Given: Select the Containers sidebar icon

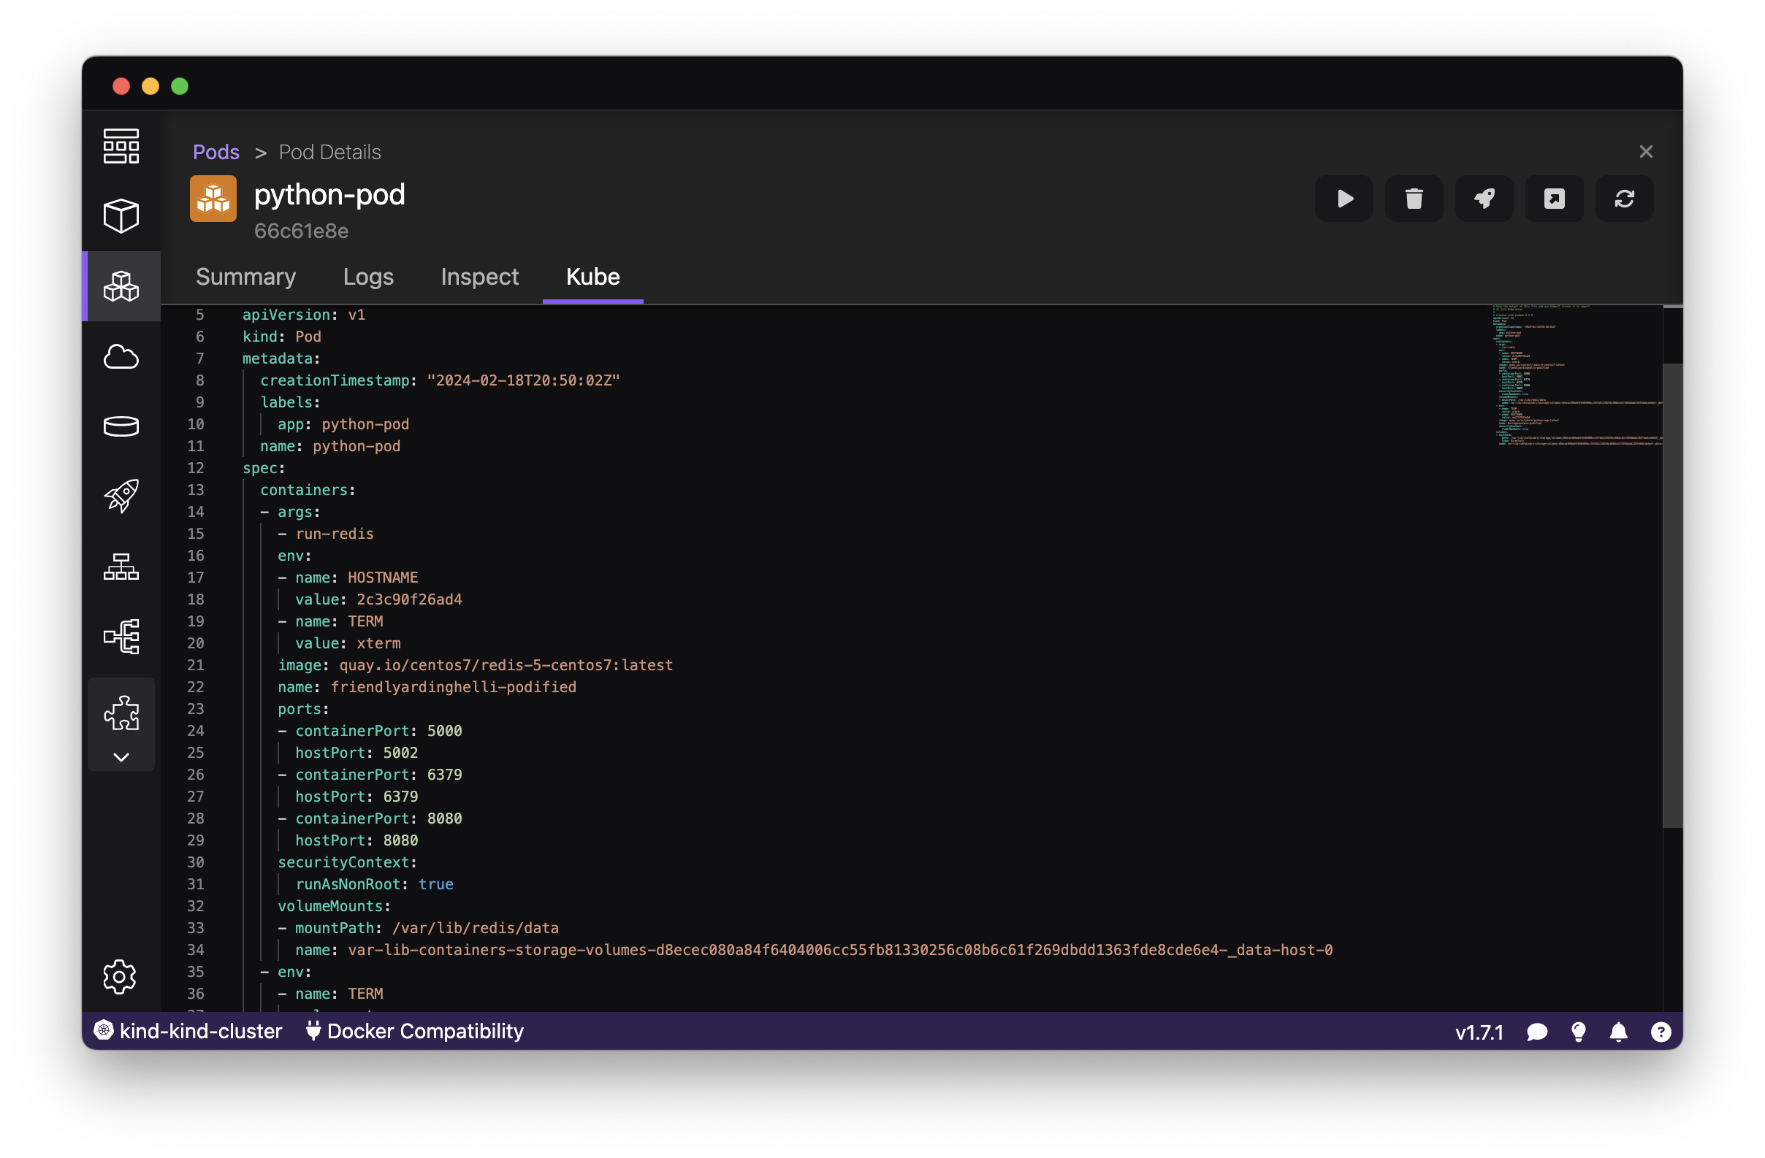Looking at the screenshot, I should coord(121,215).
